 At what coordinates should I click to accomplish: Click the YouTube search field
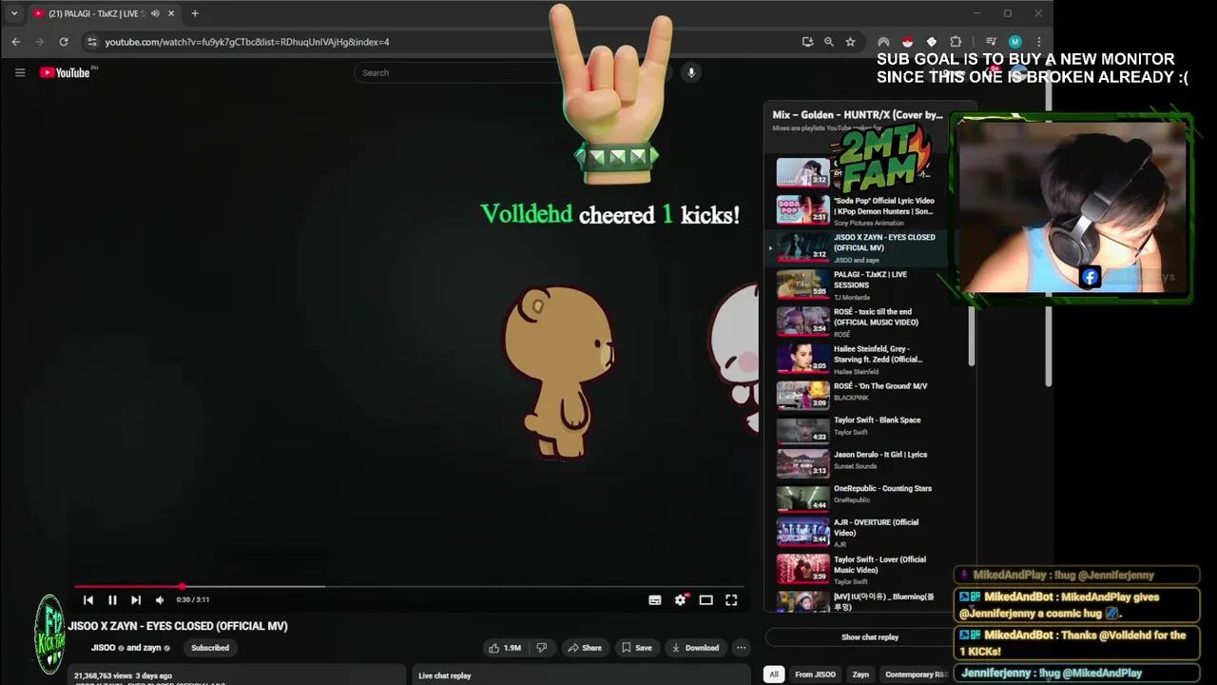point(456,72)
